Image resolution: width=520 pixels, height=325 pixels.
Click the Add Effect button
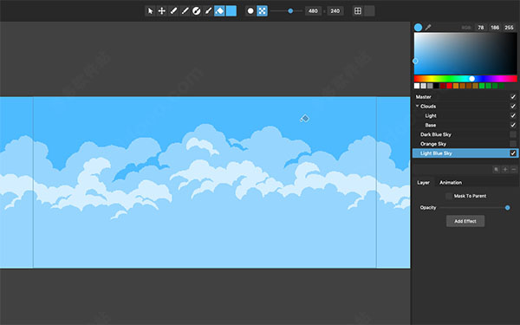(465, 221)
